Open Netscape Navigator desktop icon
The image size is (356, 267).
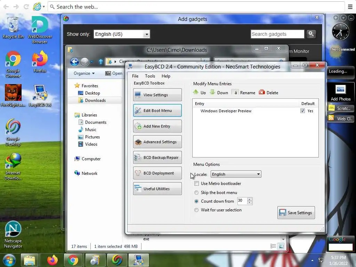point(13,235)
